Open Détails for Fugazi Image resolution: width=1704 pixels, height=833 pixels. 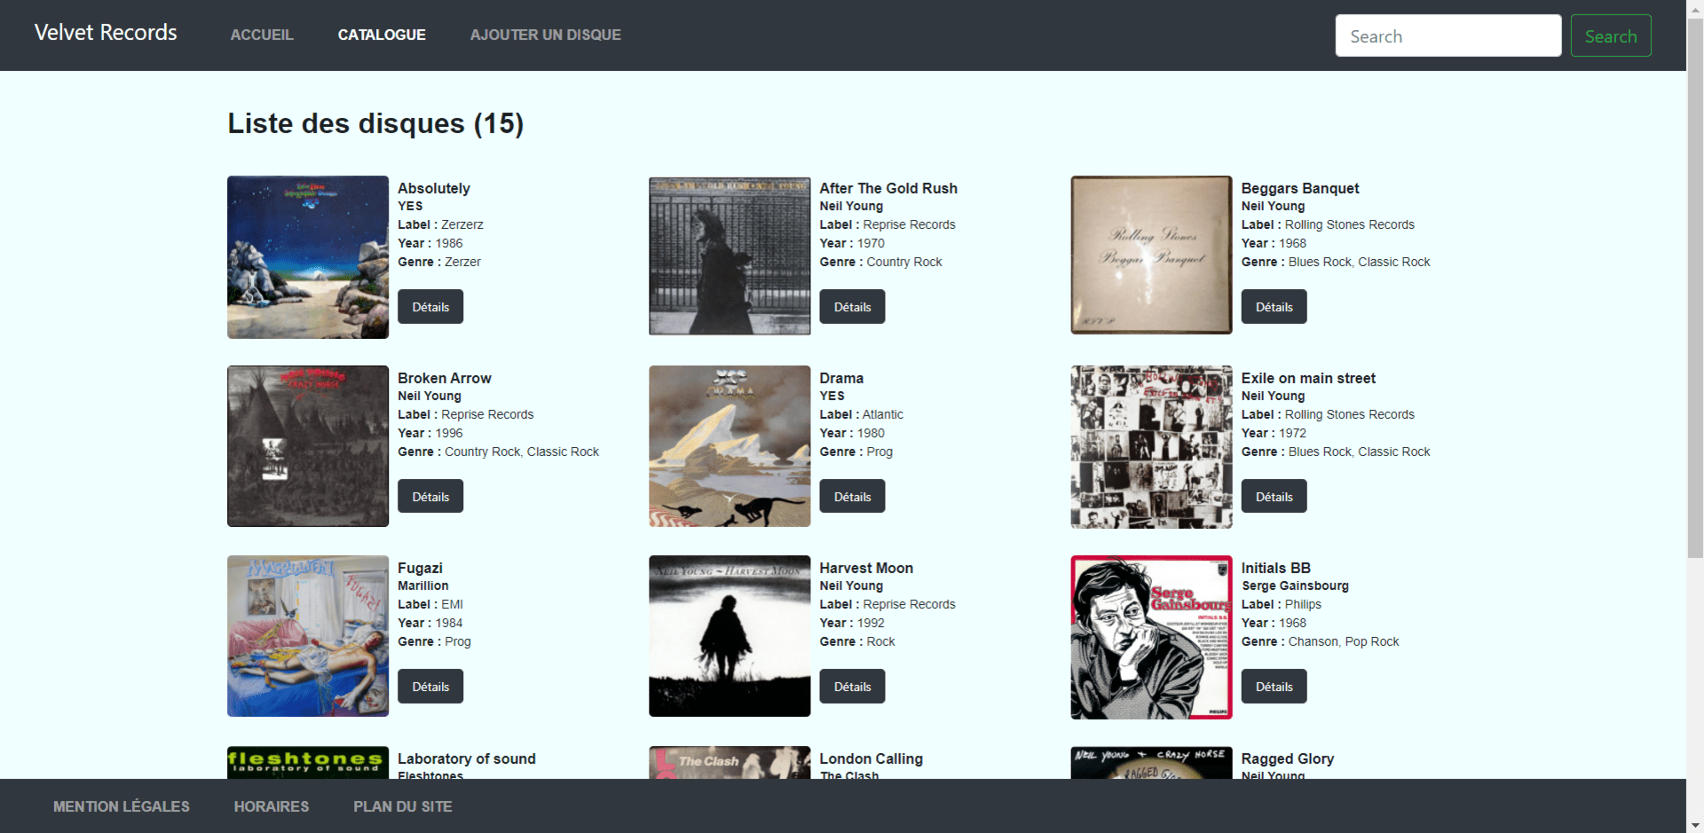[430, 687]
